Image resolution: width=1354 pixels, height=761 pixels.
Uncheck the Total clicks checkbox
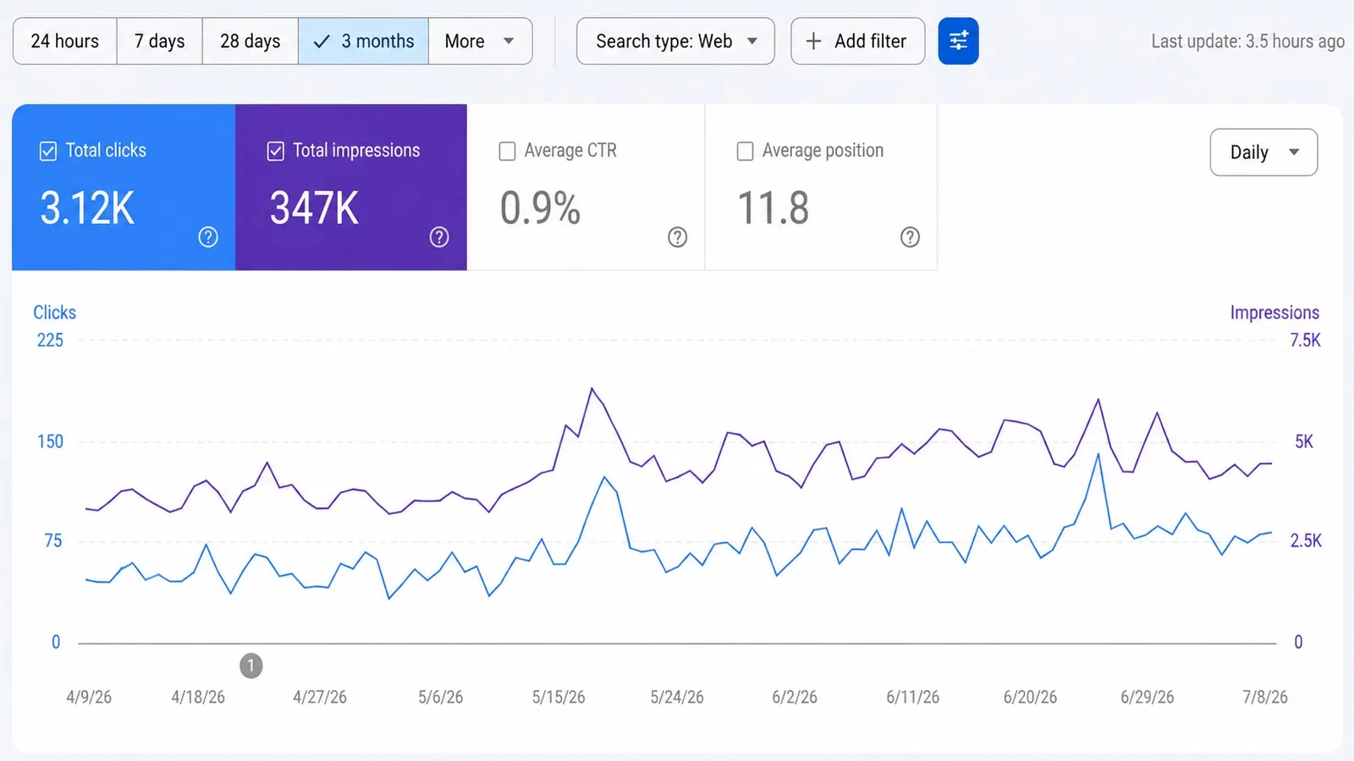[x=48, y=151]
